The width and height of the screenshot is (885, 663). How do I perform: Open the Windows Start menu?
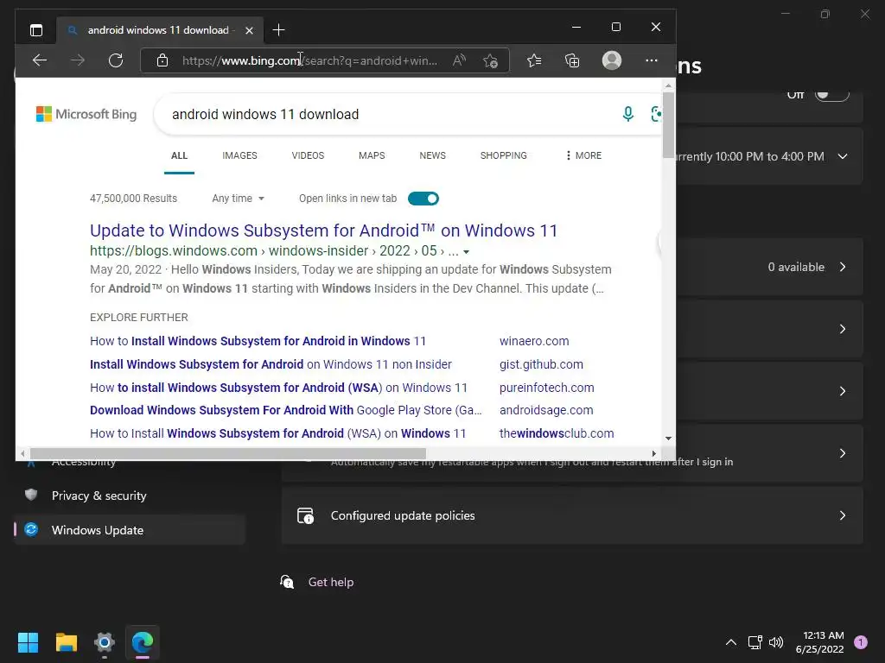(x=28, y=642)
